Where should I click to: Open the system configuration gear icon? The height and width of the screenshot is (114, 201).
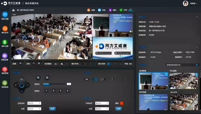[x=5, y=83]
